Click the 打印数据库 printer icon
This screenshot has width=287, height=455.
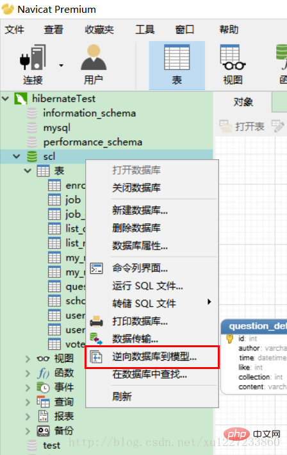tap(97, 322)
